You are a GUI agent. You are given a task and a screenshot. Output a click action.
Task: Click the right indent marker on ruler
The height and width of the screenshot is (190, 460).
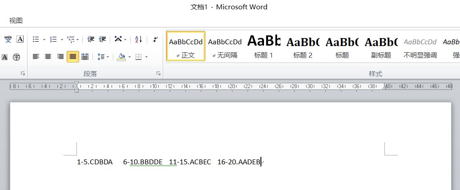tap(384, 88)
